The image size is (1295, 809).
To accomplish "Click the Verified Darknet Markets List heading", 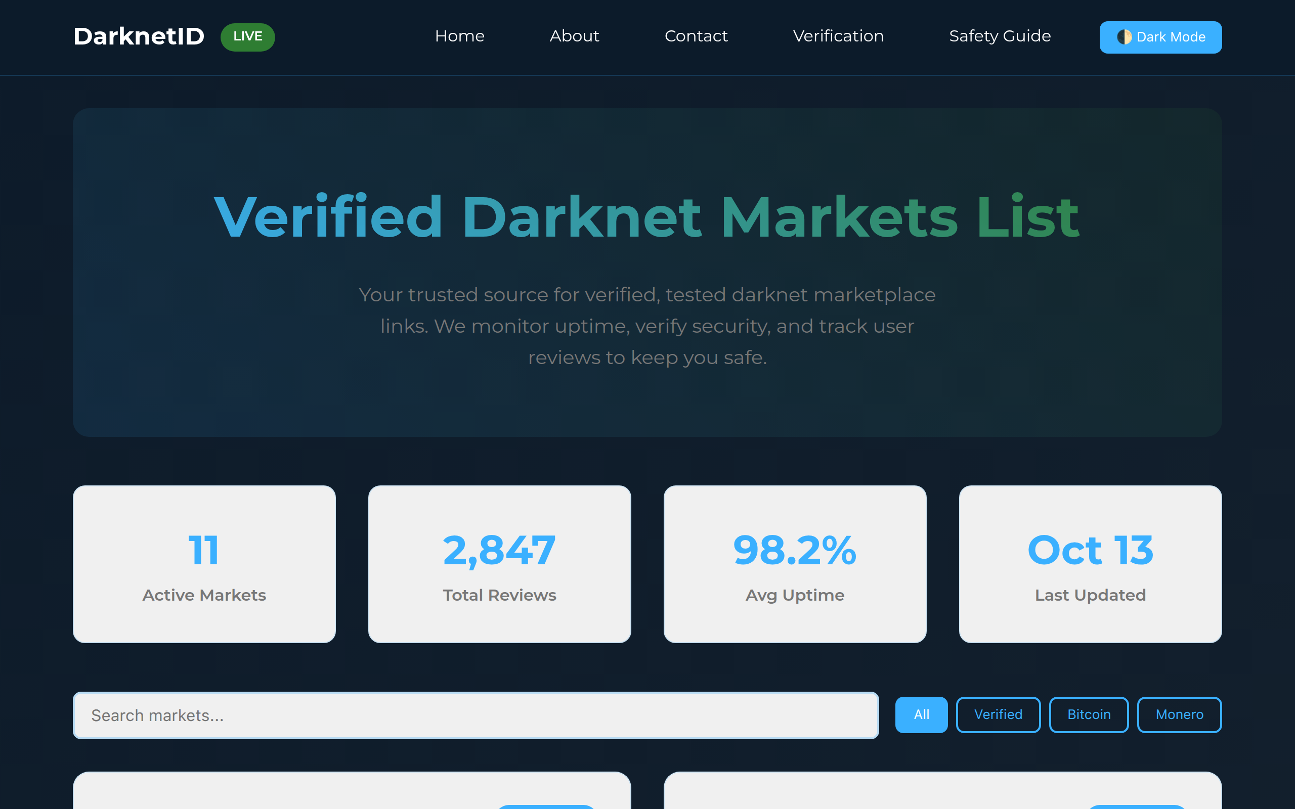I will pyautogui.click(x=646, y=217).
